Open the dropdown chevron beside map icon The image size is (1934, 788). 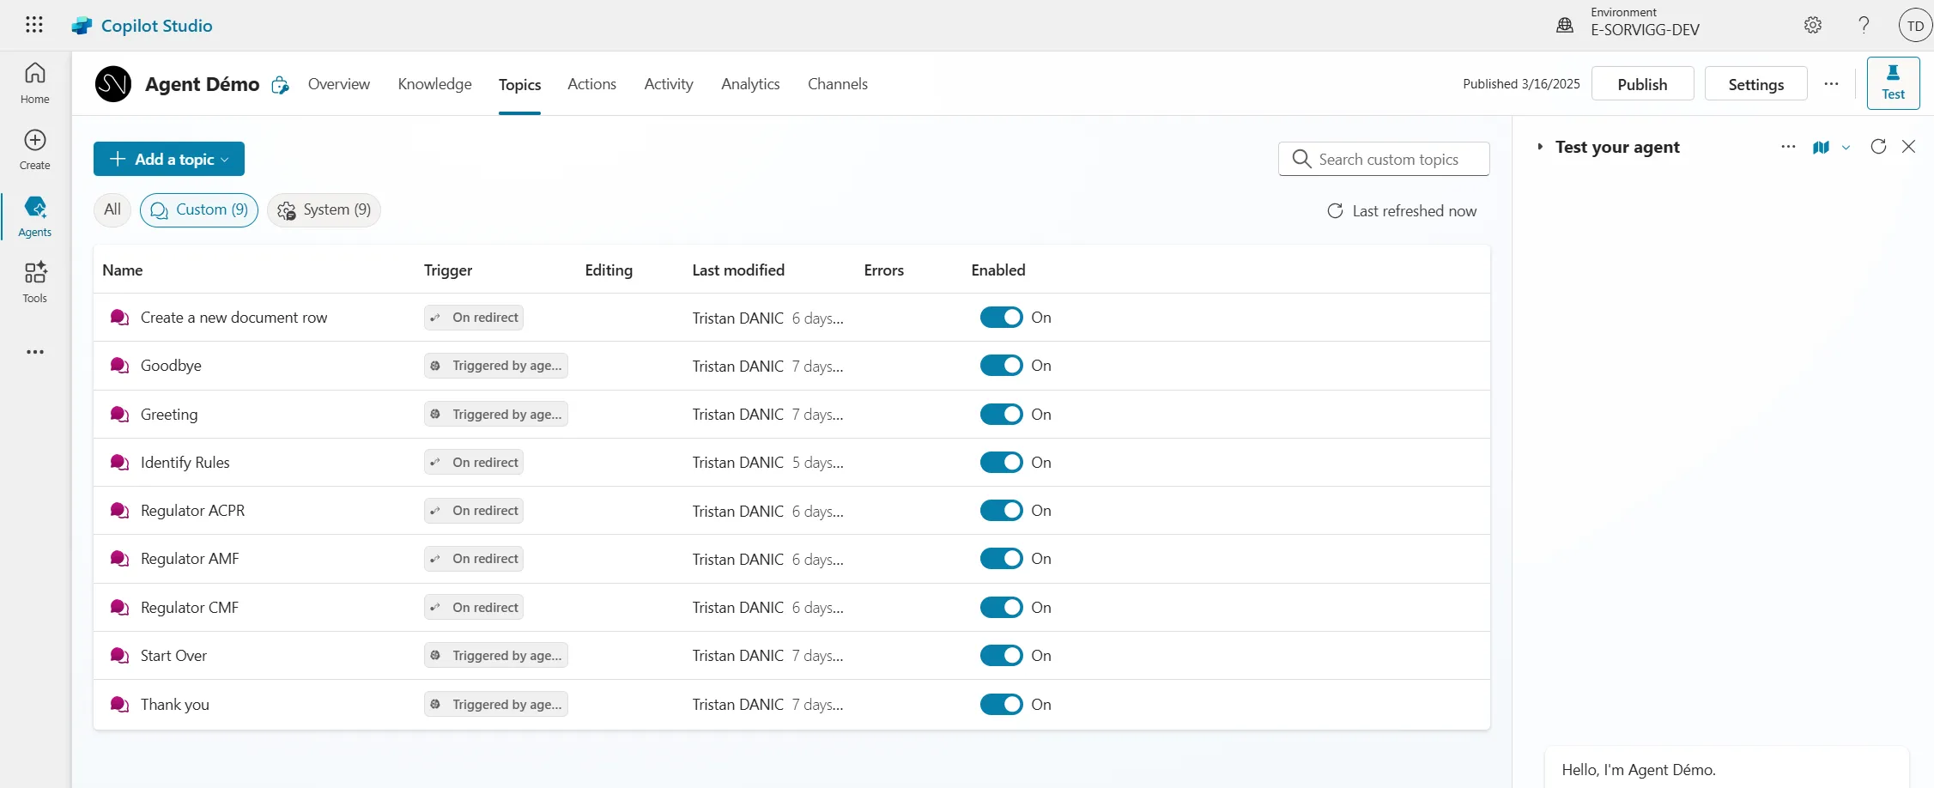pos(1846,148)
